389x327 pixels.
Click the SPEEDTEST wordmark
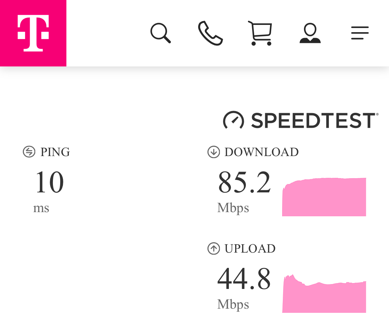pos(313,121)
